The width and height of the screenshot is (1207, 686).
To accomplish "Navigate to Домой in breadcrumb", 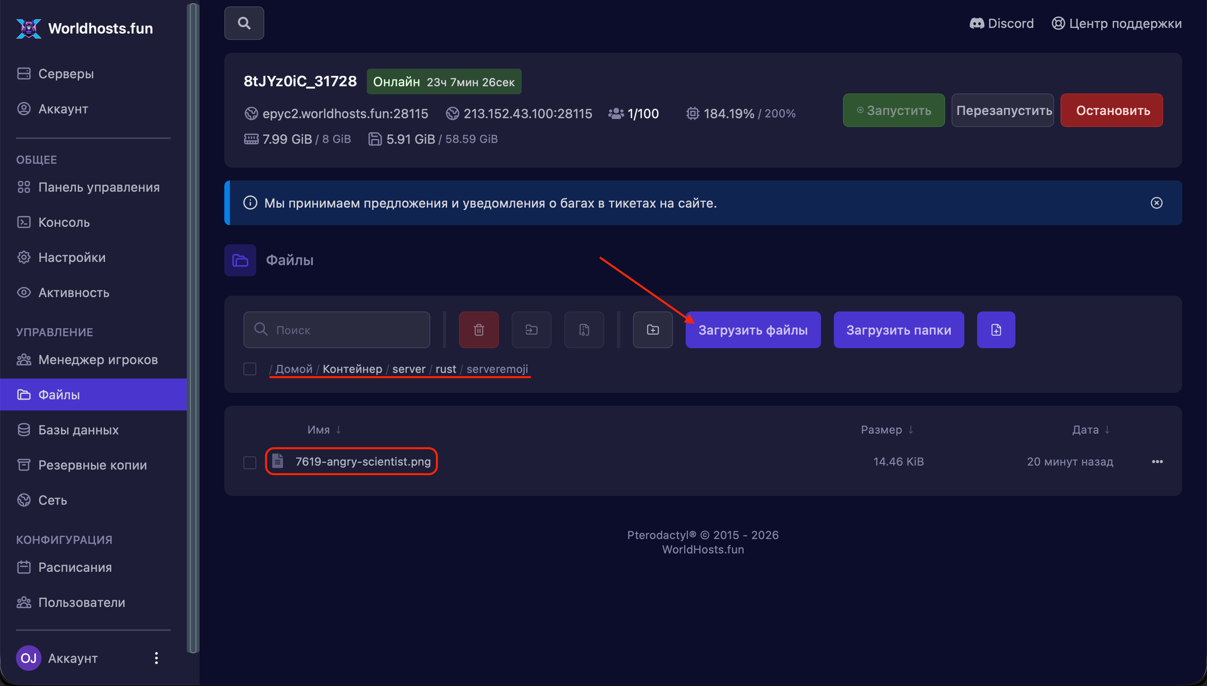I will (294, 369).
